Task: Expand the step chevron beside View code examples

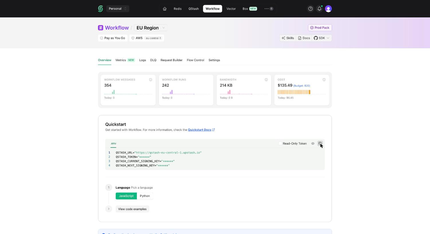Action: pyautogui.click(x=109, y=209)
